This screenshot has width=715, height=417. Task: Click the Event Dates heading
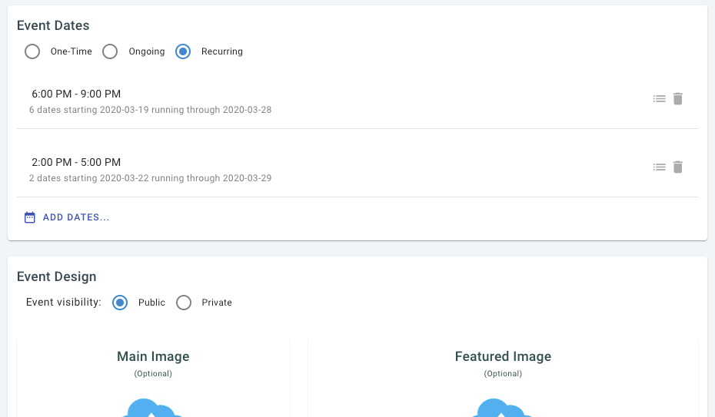point(53,25)
